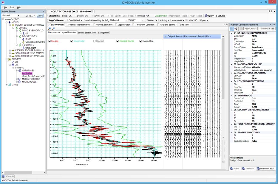Toggle the Active filter button
278x184 pixels.
coord(40,16)
